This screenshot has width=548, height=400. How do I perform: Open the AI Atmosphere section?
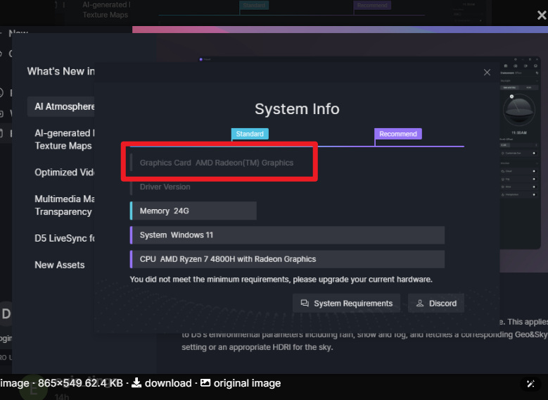click(x=61, y=106)
